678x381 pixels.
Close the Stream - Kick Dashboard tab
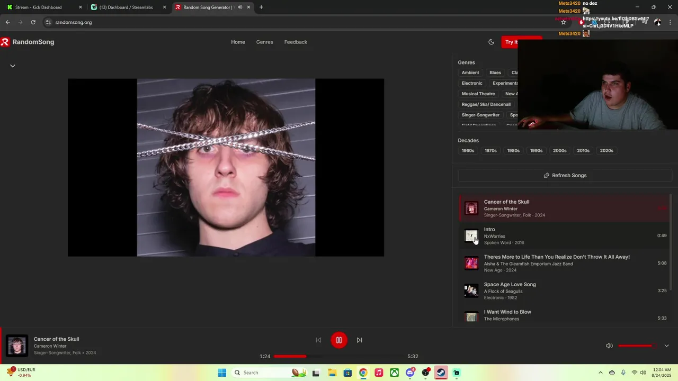pos(81,7)
